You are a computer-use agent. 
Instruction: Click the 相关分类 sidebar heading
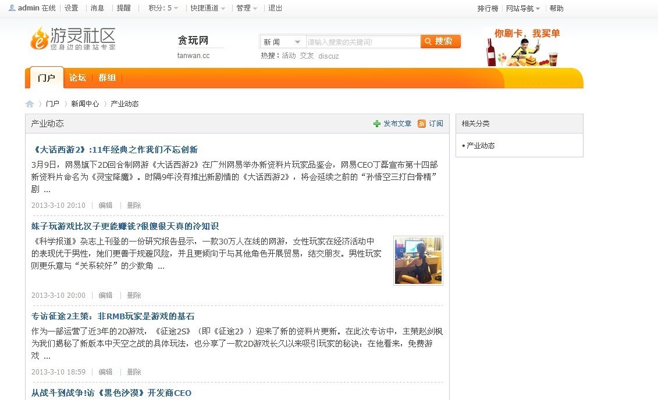click(x=475, y=124)
